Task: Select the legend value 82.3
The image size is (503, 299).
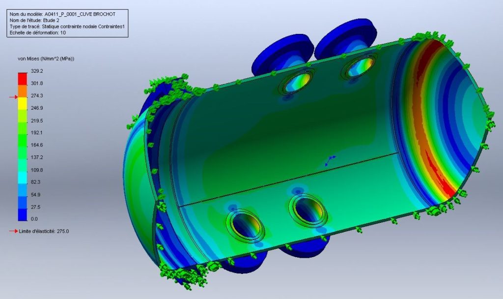Action: click(x=35, y=182)
